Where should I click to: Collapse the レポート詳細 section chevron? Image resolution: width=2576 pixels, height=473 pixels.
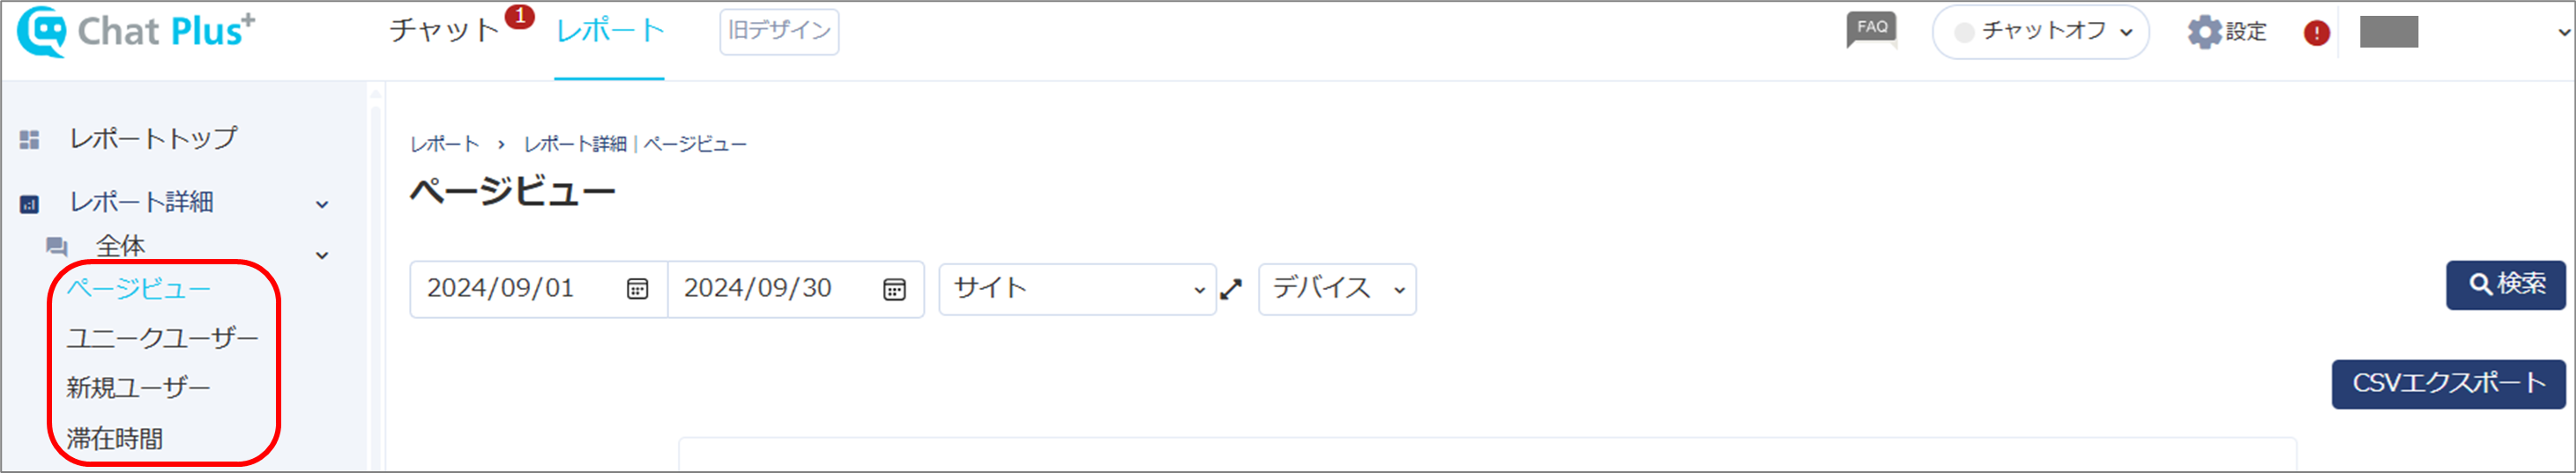(x=322, y=204)
